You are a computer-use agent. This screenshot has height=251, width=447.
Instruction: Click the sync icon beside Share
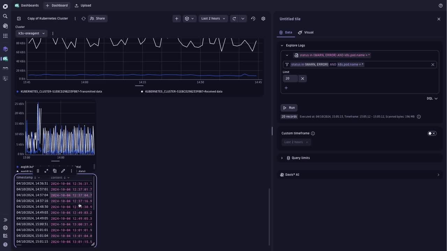(x=83, y=18)
